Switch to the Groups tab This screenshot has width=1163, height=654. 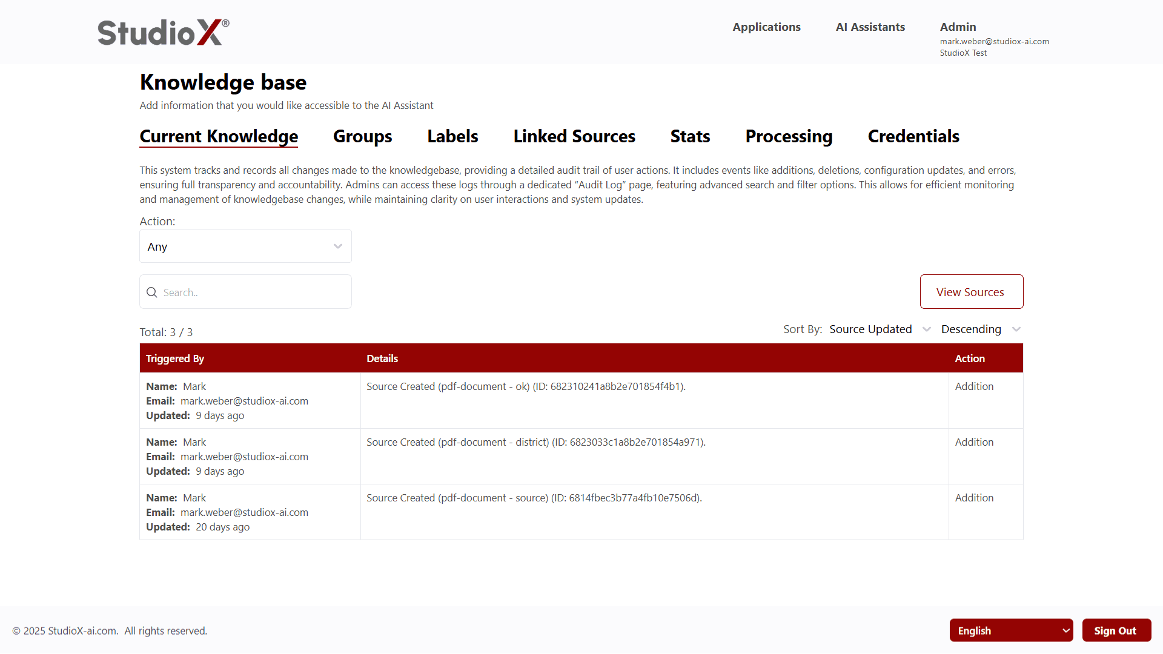click(362, 136)
